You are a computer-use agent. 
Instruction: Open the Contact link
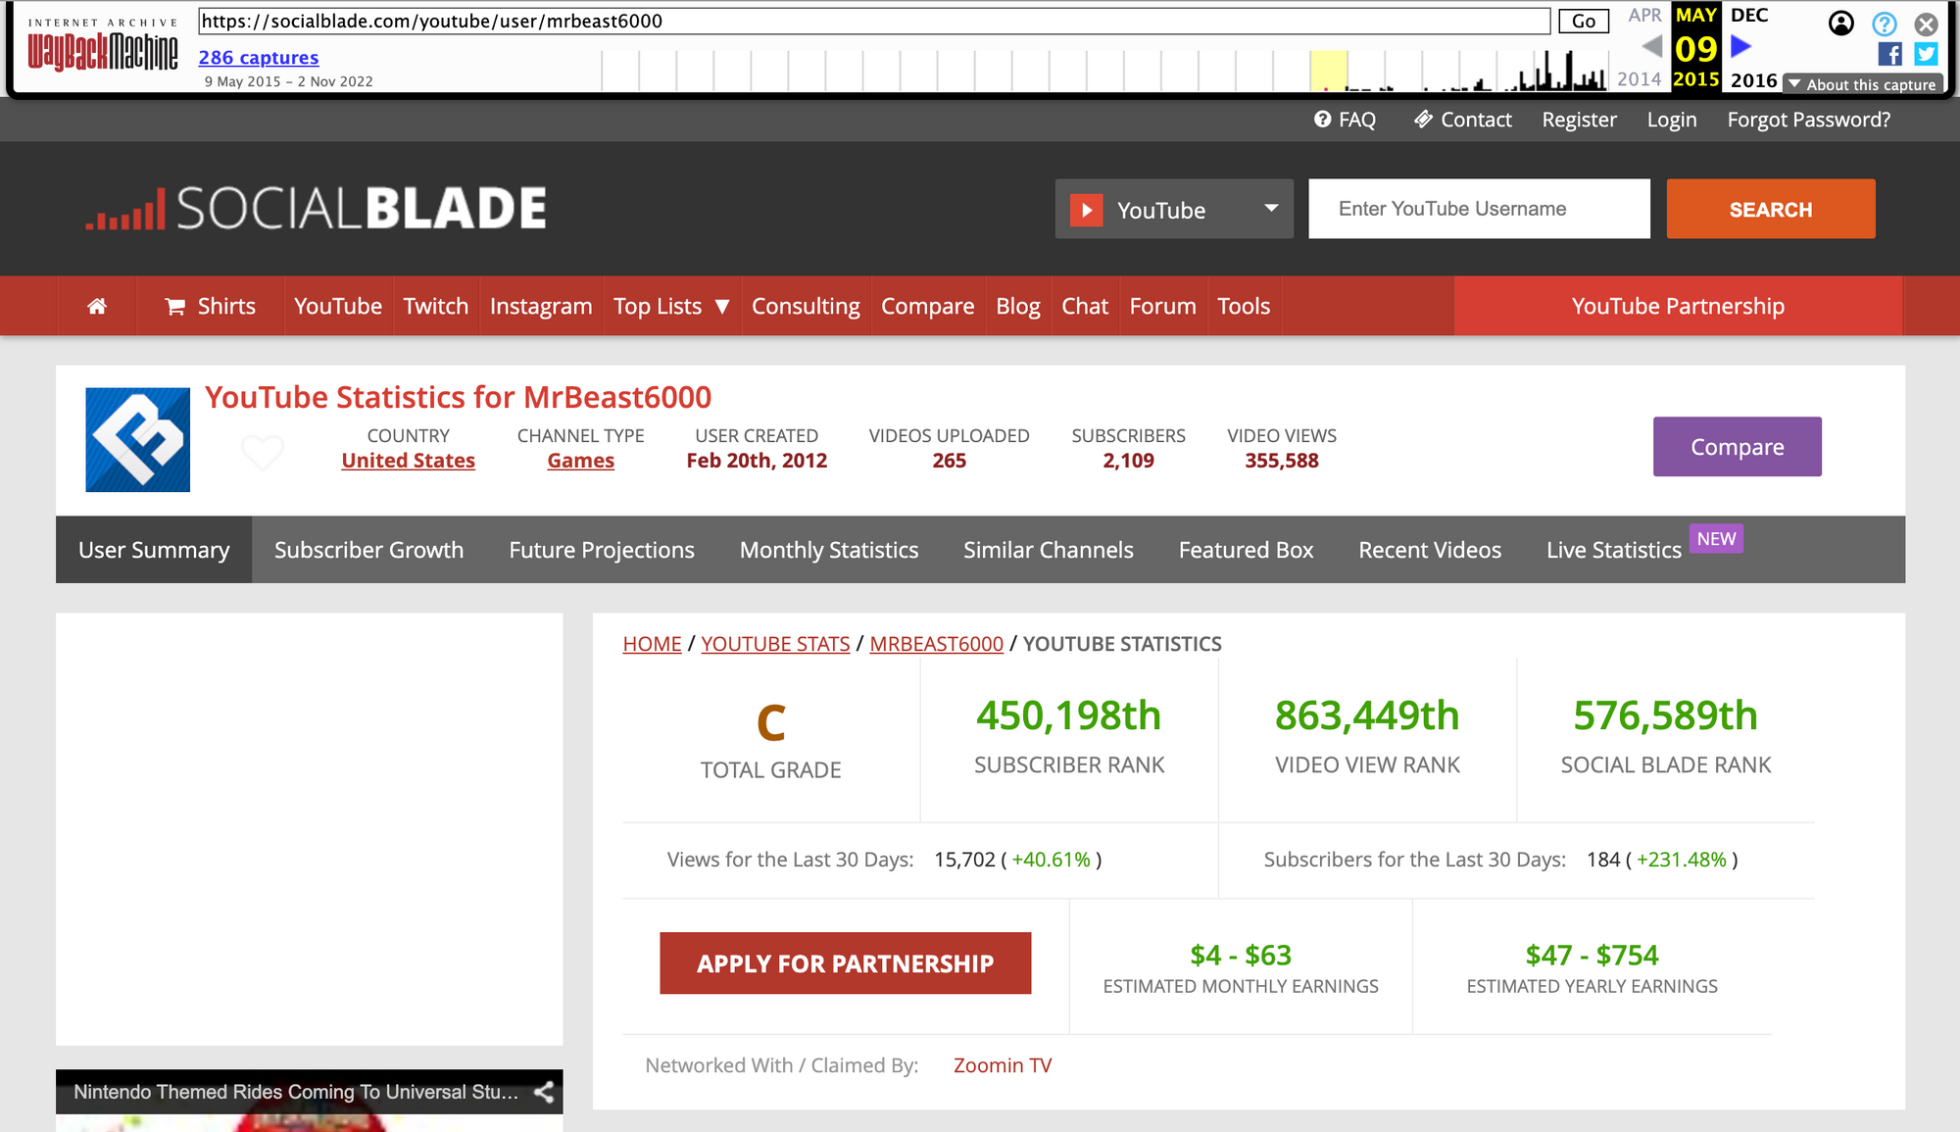click(1463, 120)
